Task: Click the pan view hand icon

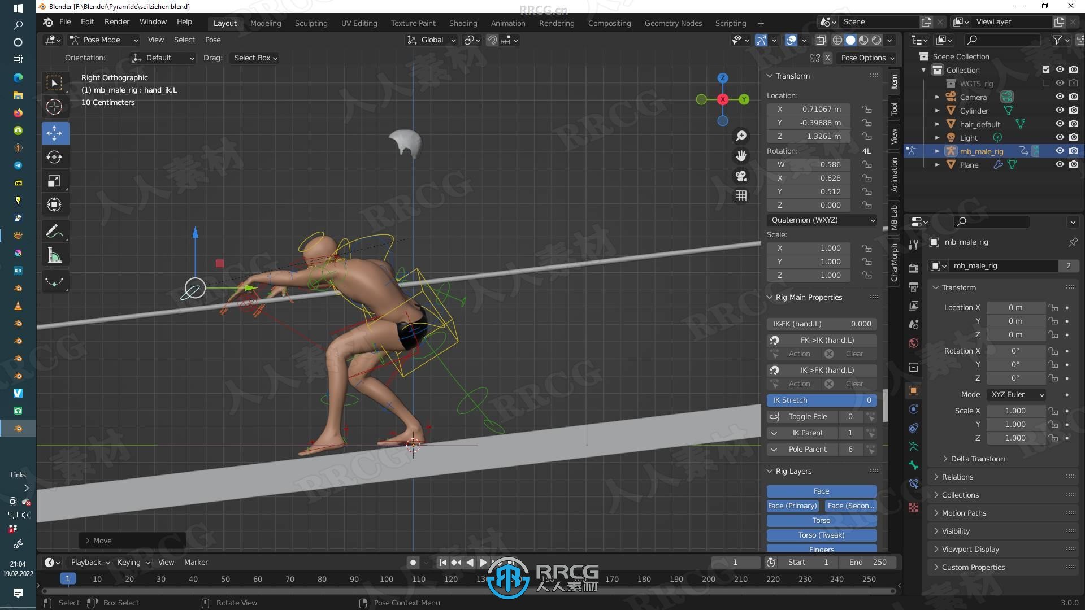Action: 741,156
